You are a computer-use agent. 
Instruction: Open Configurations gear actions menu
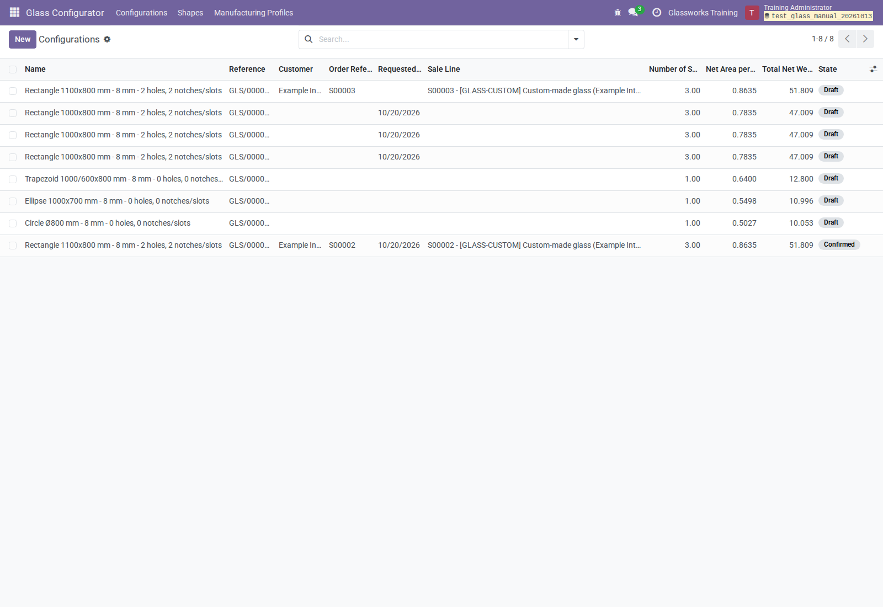(x=107, y=39)
